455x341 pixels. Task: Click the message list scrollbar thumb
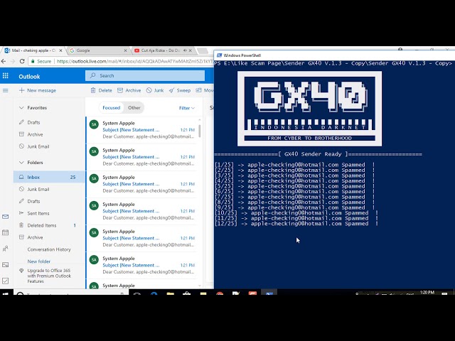(199, 131)
